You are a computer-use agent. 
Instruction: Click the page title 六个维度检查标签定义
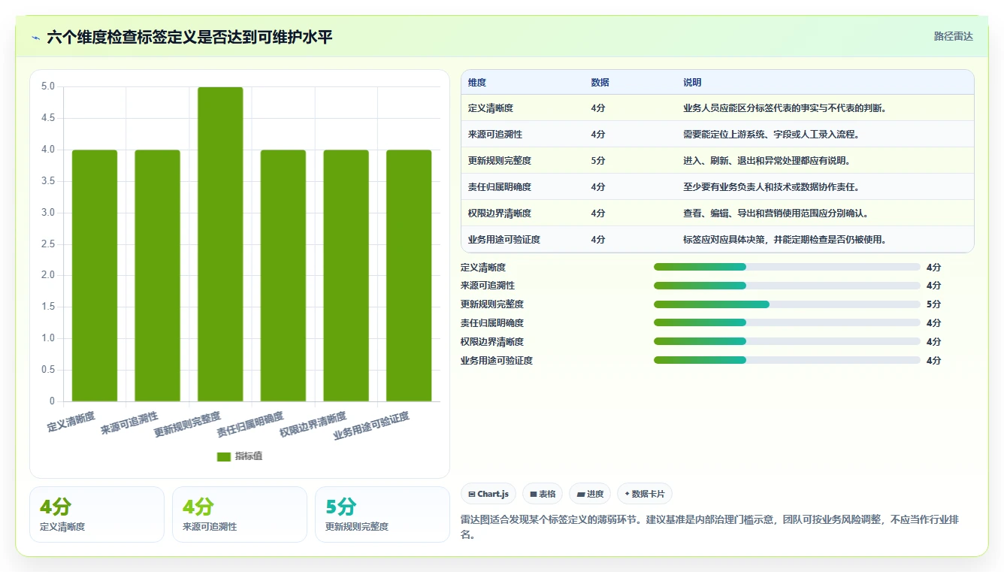189,37
